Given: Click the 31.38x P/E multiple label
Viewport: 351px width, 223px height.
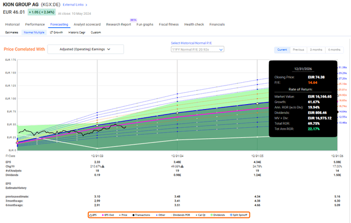Looking at the screenshot, I should click(x=342, y=67).
